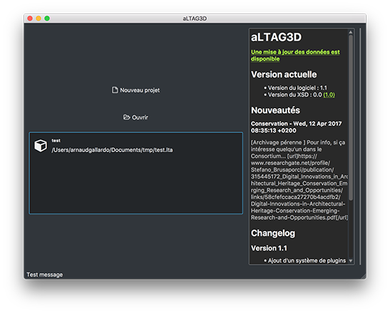The height and width of the screenshot is (313, 390).
Task: Create a new project with Nouveau projet
Action: coord(135,90)
